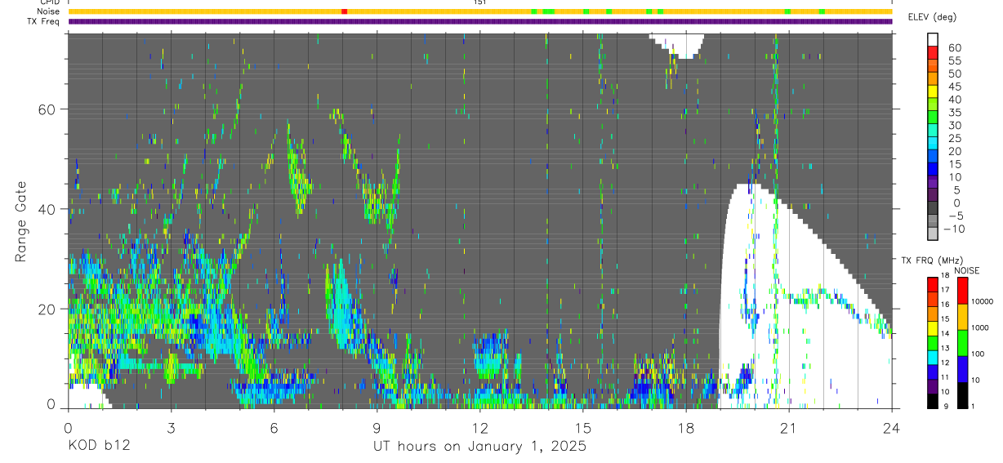This screenshot has height=463, width=1003.
Task: Click the 'NOISE' legend title
Action: (966, 270)
